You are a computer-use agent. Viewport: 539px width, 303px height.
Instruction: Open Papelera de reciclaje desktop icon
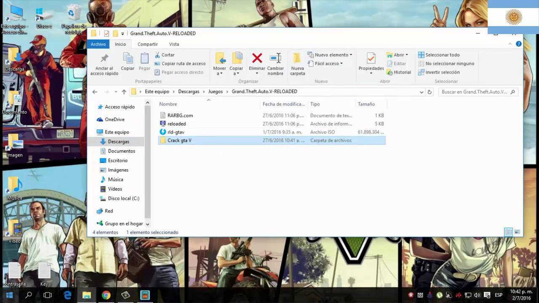tap(74, 20)
